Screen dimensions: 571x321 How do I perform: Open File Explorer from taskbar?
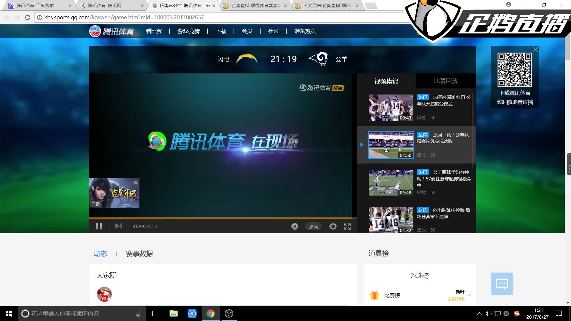coord(173,314)
